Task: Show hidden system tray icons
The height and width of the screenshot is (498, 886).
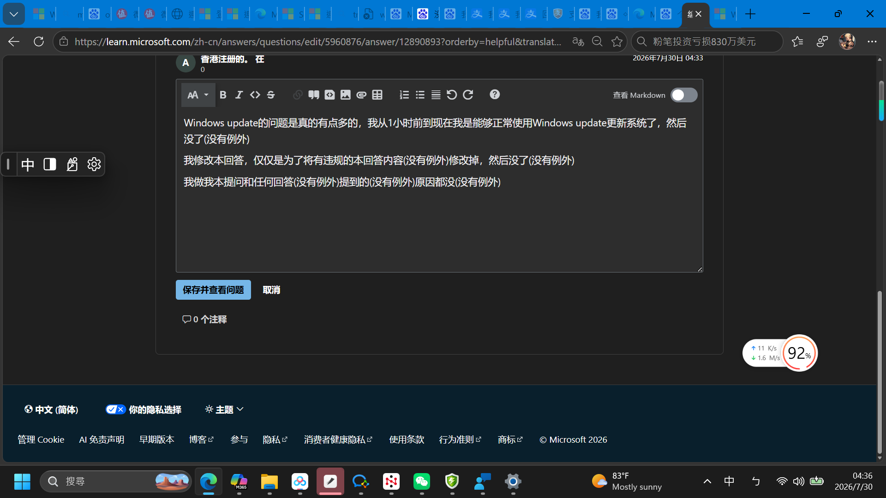Action: 707,481
